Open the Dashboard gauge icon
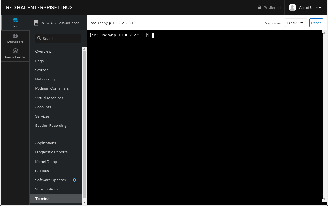This screenshot has width=328, height=206. (x=15, y=36)
